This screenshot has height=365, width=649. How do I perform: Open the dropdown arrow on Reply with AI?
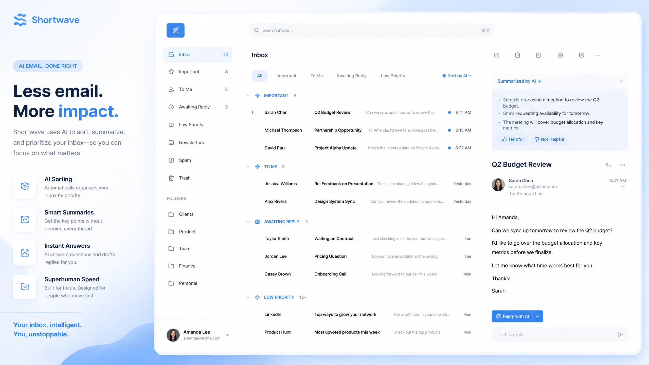(537, 316)
